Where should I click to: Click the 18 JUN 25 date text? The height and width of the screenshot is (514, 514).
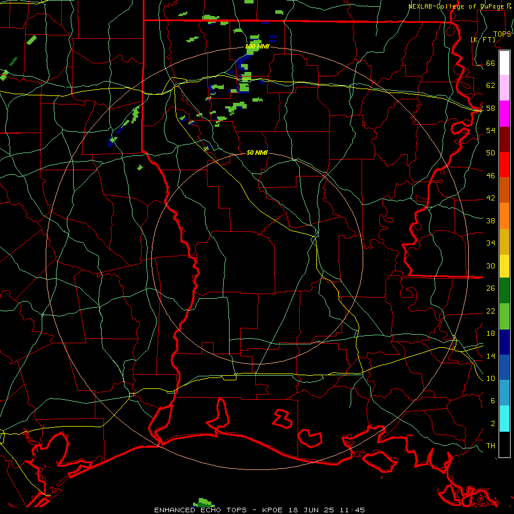311,510
